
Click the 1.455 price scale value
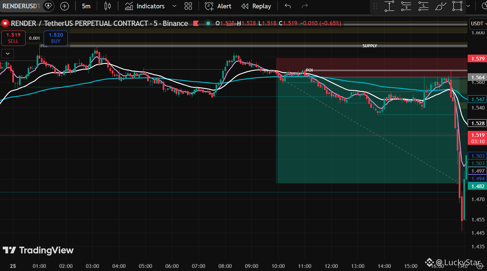[x=478, y=219]
